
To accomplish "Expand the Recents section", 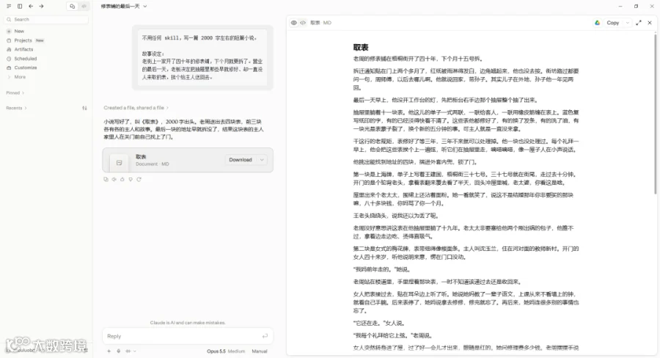I will tap(16, 108).
